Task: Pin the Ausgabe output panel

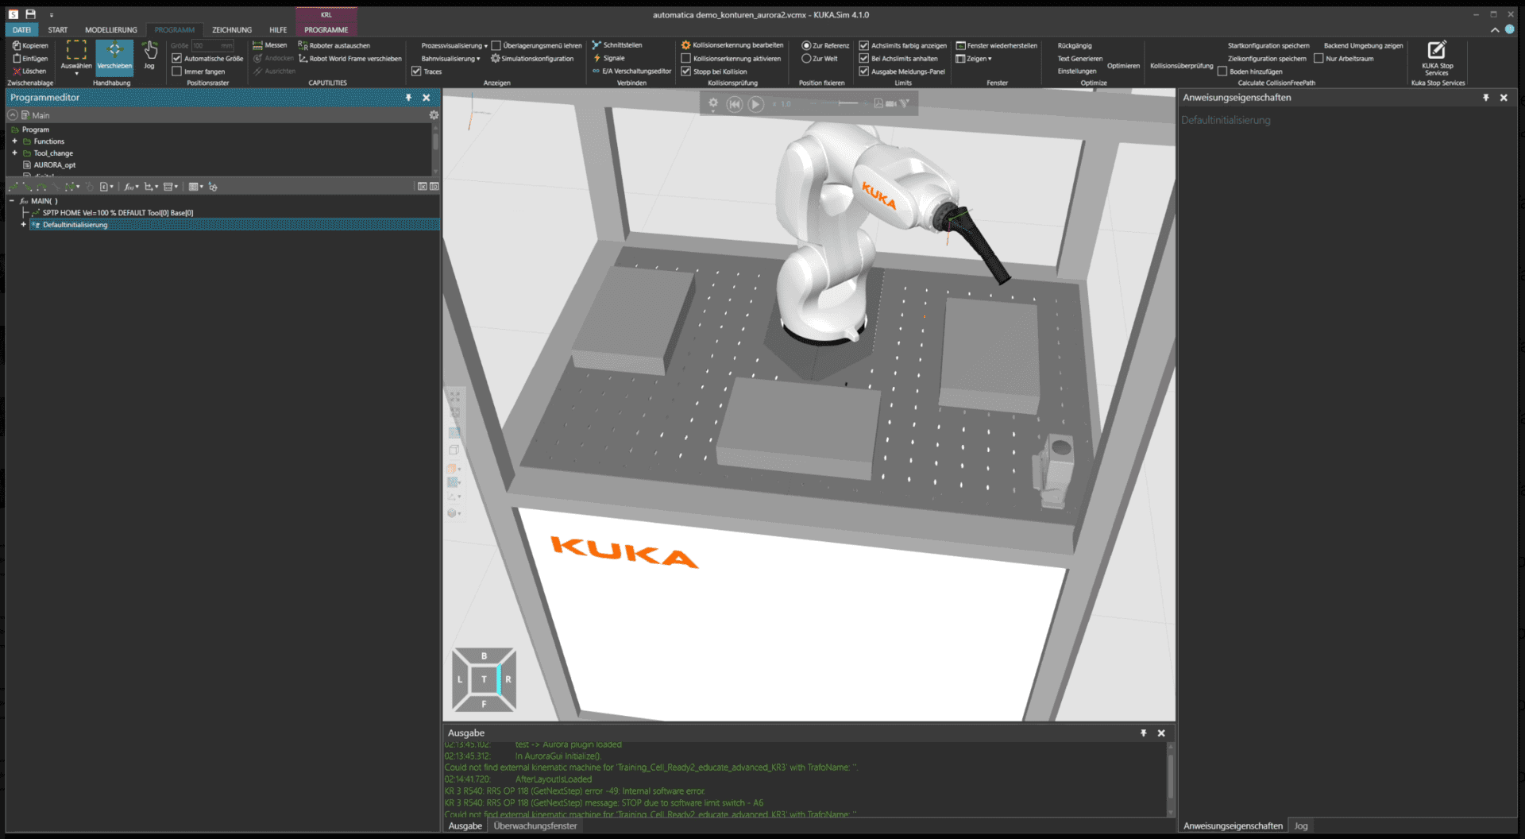Action: click(x=1143, y=733)
